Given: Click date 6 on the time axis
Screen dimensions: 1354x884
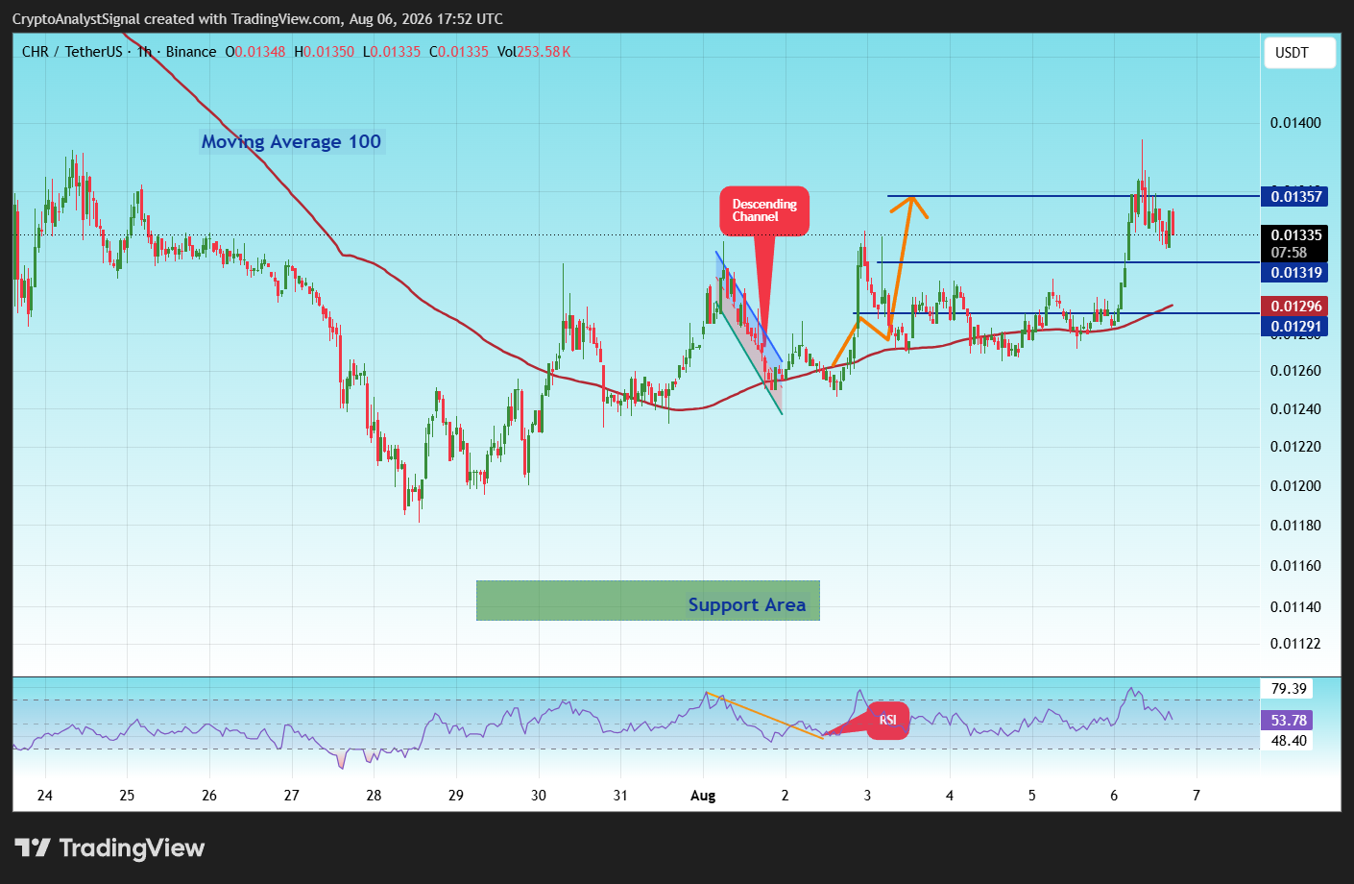Looking at the screenshot, I should (1114, 796).
